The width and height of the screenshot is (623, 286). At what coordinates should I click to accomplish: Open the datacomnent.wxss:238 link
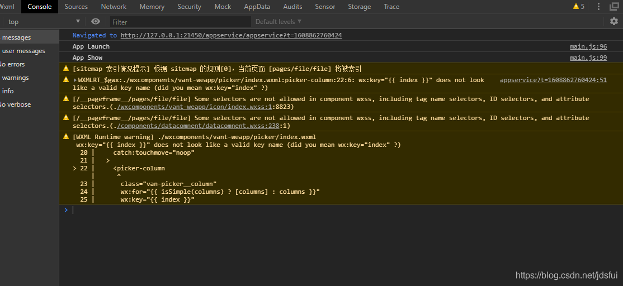pos(197,126)
